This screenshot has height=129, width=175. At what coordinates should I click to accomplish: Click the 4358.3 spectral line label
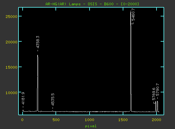38,42
